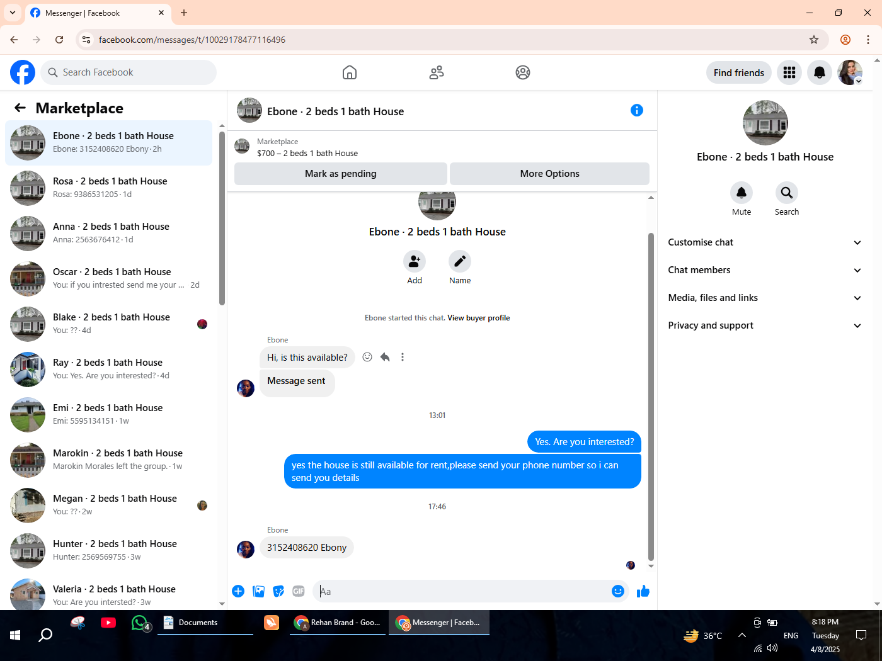Viewport: 882px width, 661px height.
Task: Send a thumbs up like
Action: click(x=643, y=591)
